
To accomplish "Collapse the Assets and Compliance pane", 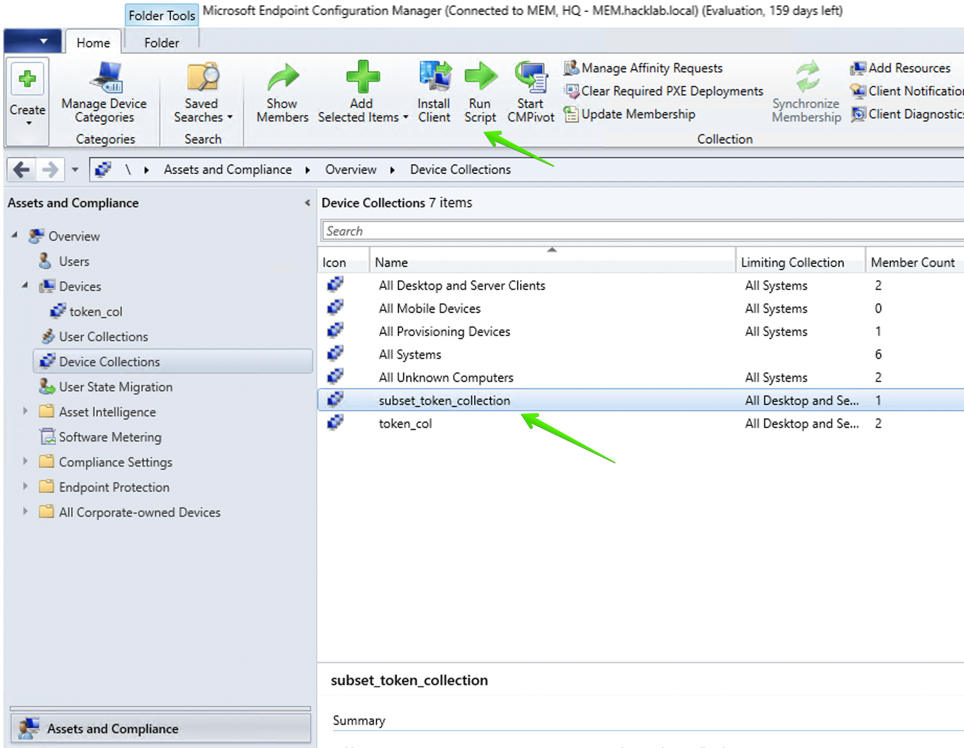I will pos(307,203).
